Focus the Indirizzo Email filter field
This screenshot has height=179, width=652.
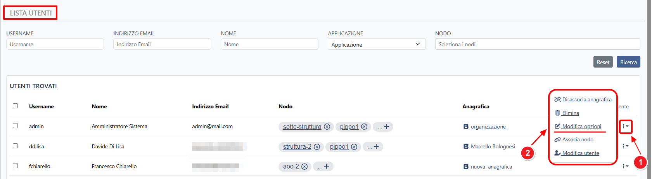coord(162,44)
